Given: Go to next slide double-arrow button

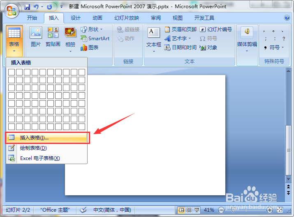Looking at the screenshot, I should click(288, 193).
